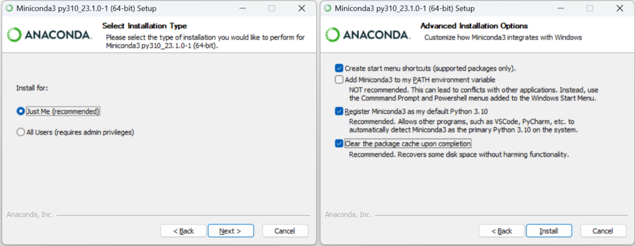Cancel the Select Installation Type dialog
Screen dimensions: 635x246
[x=285, y=231]
